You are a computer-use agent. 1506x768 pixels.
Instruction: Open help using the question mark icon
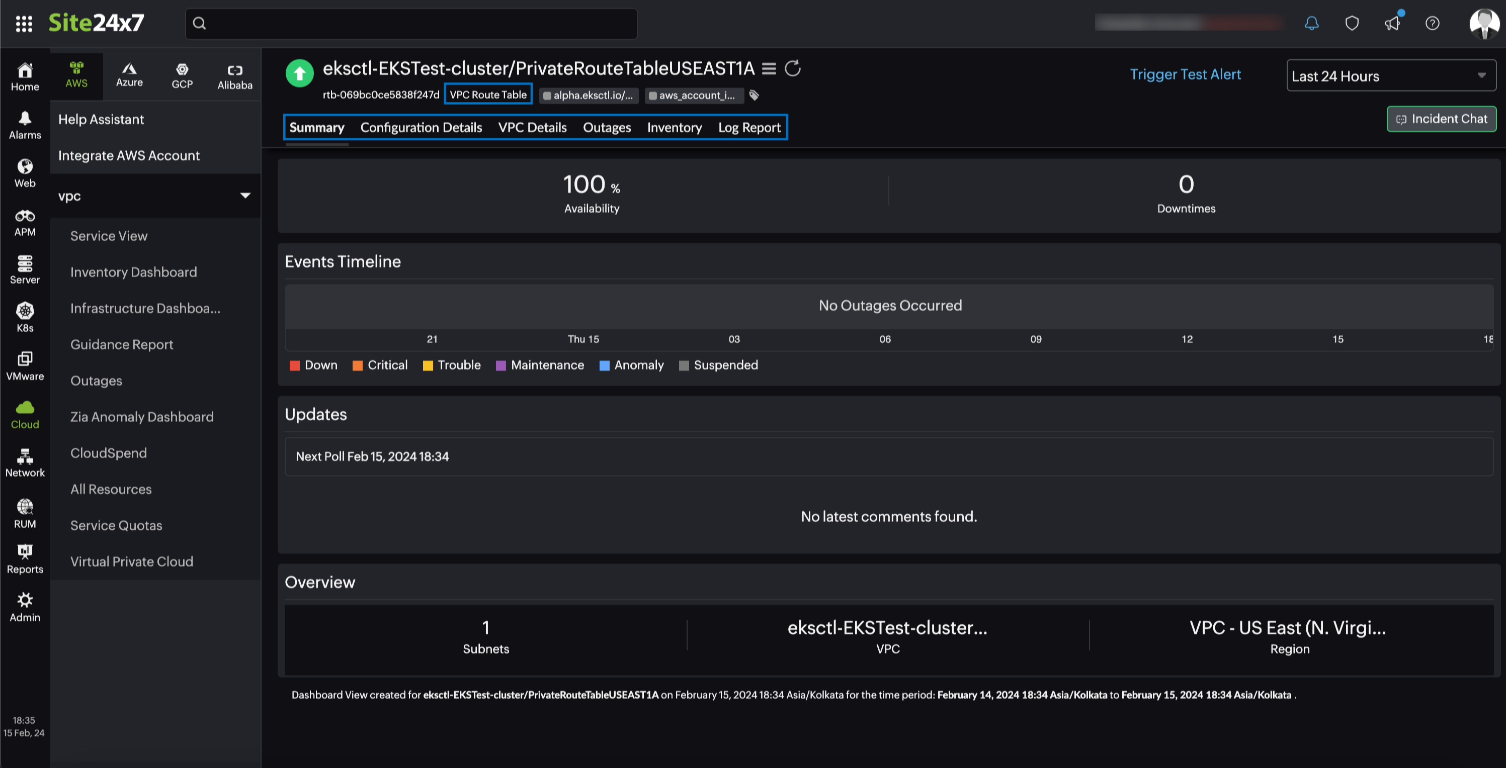1433,23
